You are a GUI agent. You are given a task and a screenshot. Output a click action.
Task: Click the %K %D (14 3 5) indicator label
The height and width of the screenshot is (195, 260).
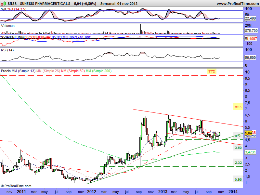point(14,9)
